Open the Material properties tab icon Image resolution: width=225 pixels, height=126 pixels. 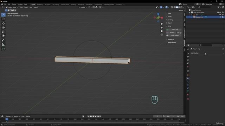(188, 94)
